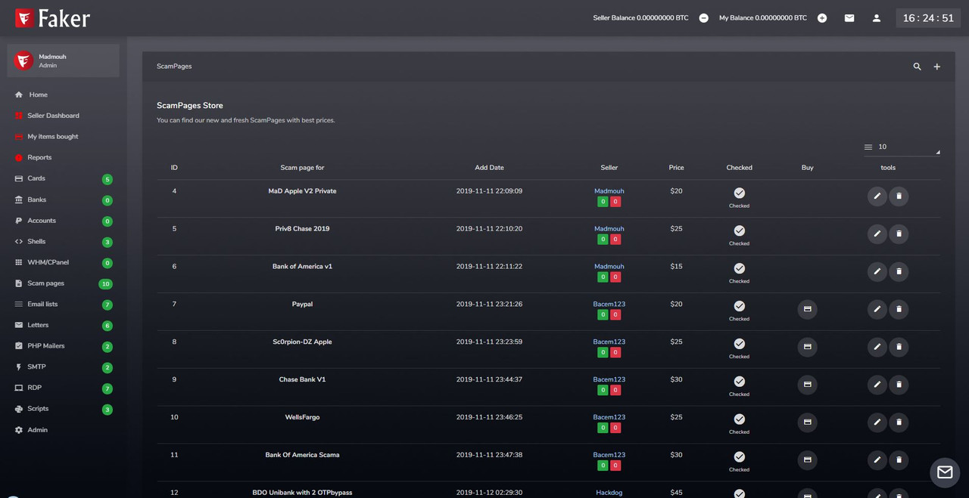Click the plus icon beside My Balance
The height and width of the screenshot is (498, 969).
pos(822,18)
